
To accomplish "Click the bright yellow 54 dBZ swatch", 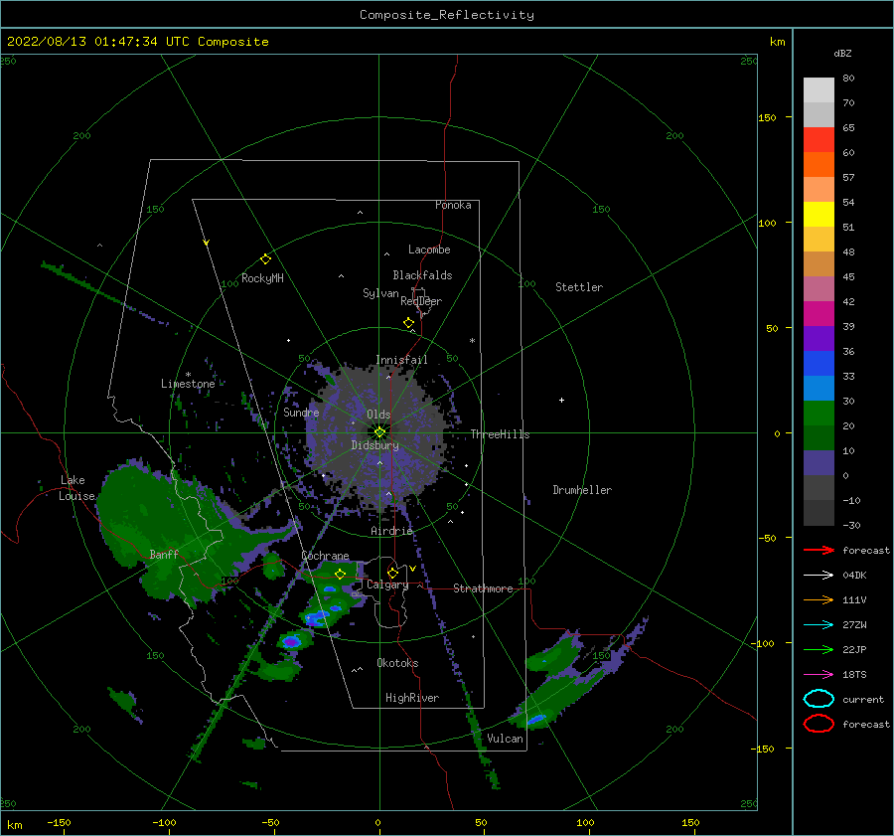I will [x=819, y=214].
